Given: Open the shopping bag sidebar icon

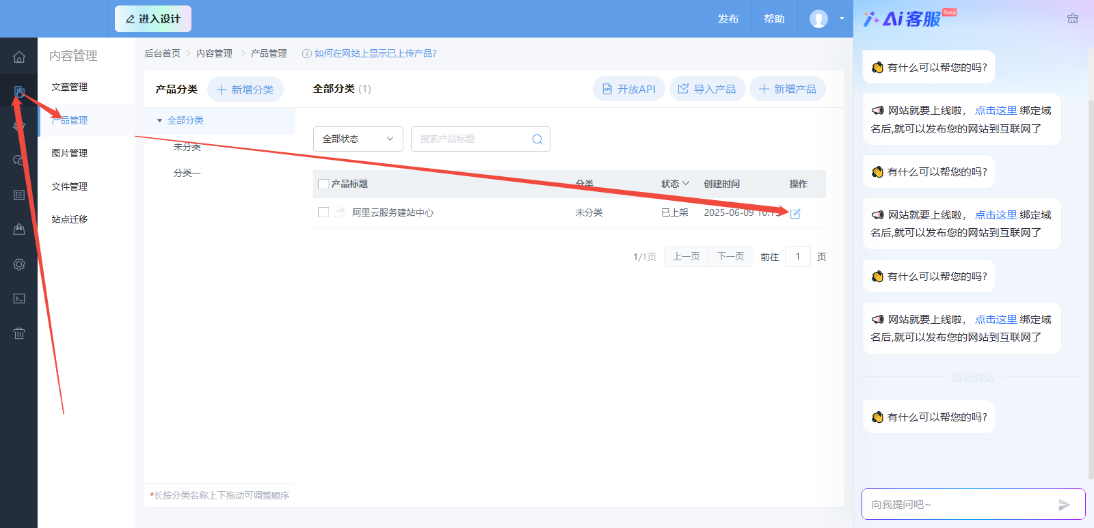Looking at the screenshot, I should click(19, 230).
